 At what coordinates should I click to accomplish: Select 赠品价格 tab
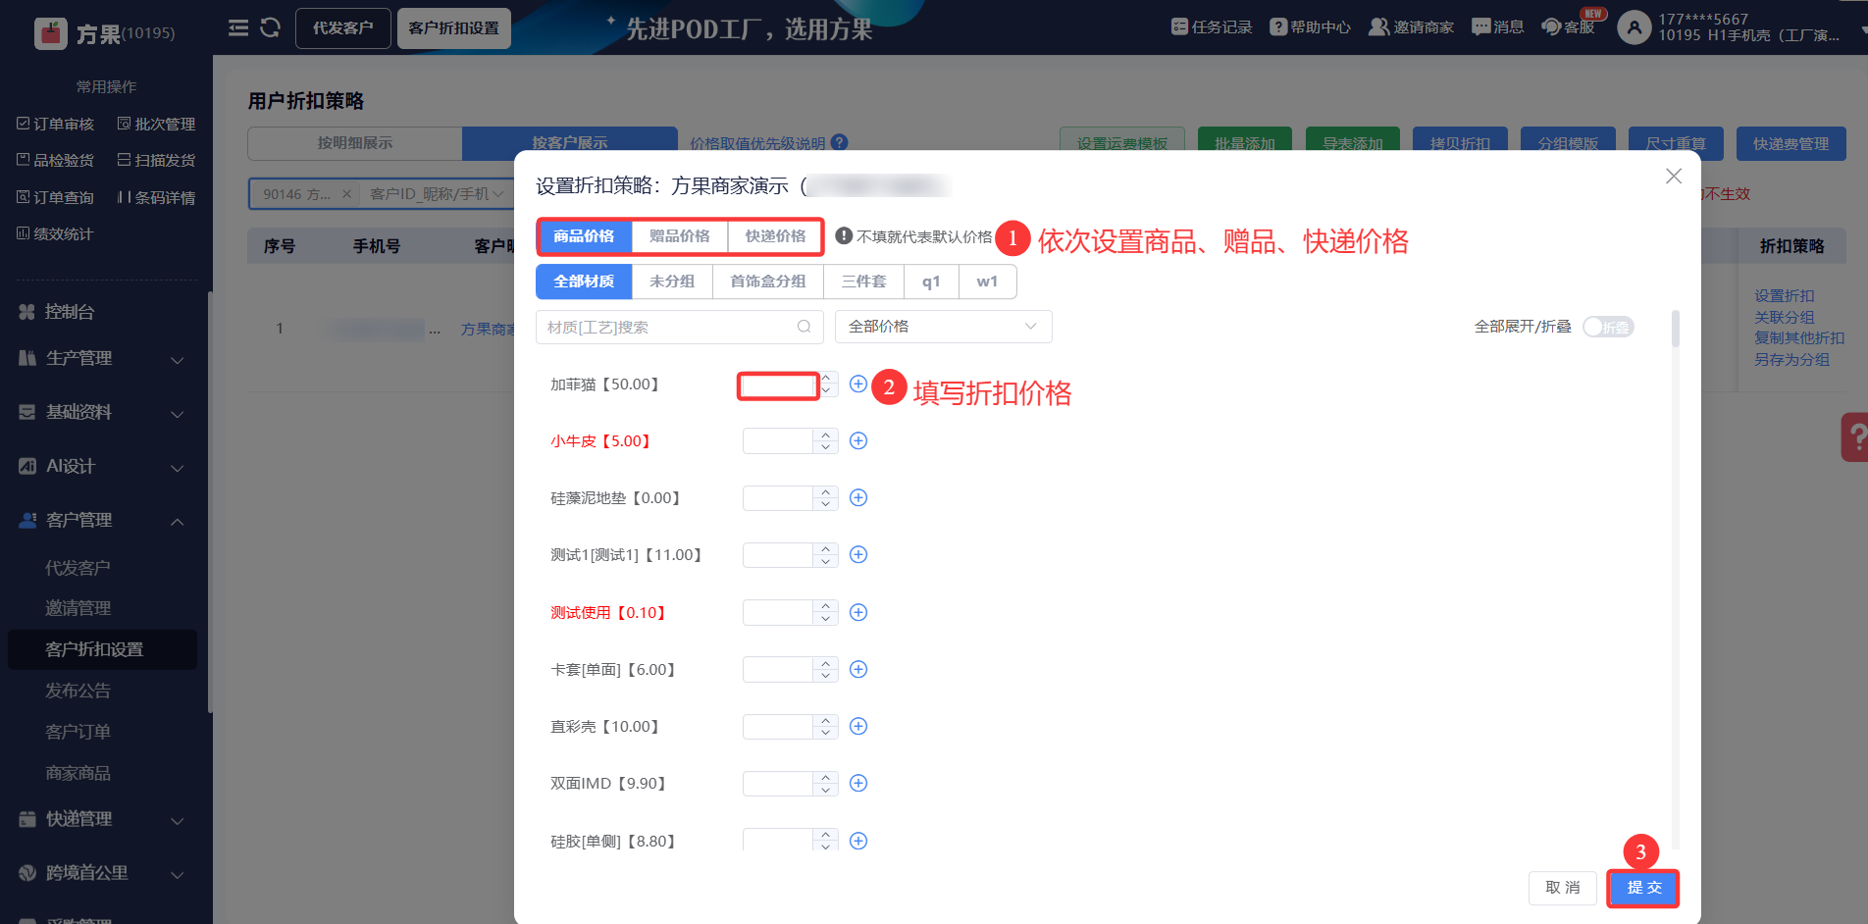pyautogui.click(x=680, y=236)
